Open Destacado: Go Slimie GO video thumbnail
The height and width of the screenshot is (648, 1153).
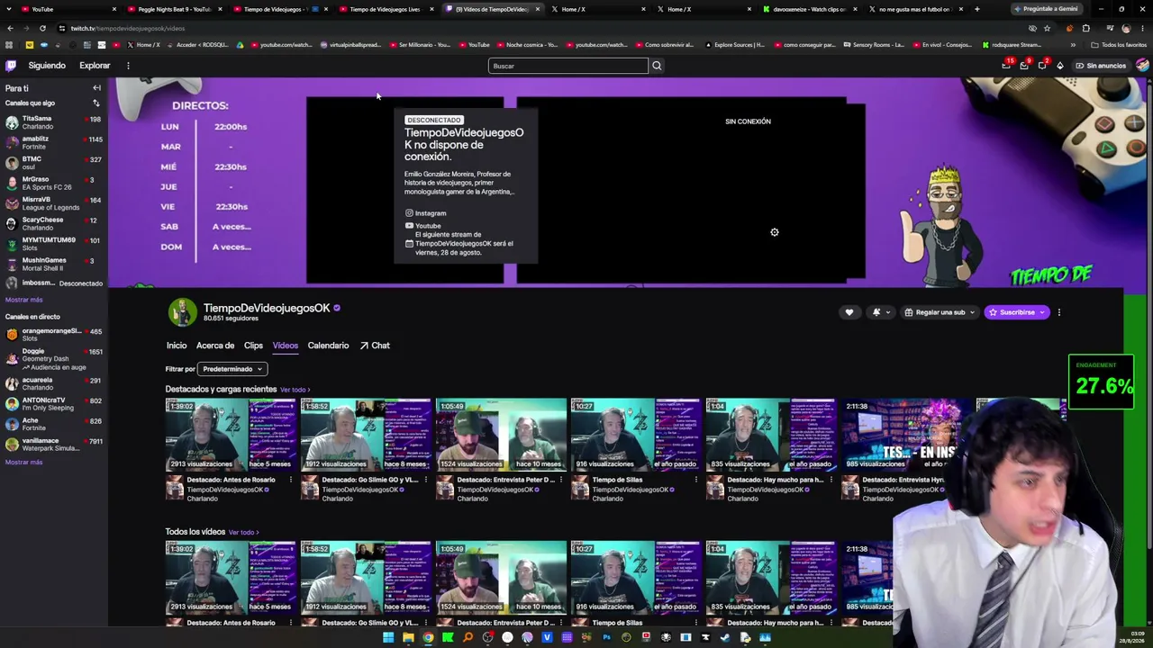pos(366,435)
